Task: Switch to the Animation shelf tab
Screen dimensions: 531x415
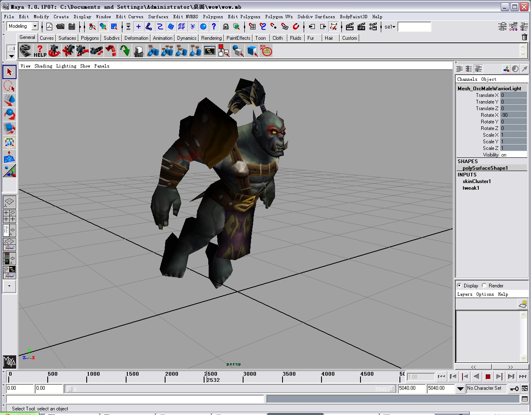Action: 163,38
